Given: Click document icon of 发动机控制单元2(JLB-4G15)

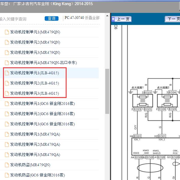Looking at the screenshot, I should [7, 83].
